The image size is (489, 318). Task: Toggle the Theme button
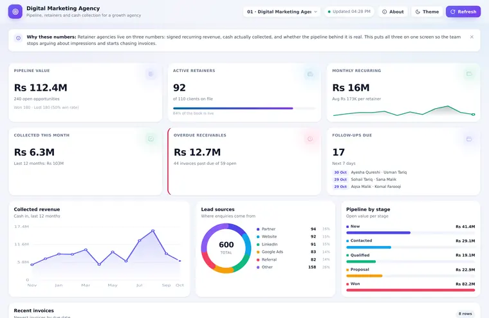pos(427,12)
